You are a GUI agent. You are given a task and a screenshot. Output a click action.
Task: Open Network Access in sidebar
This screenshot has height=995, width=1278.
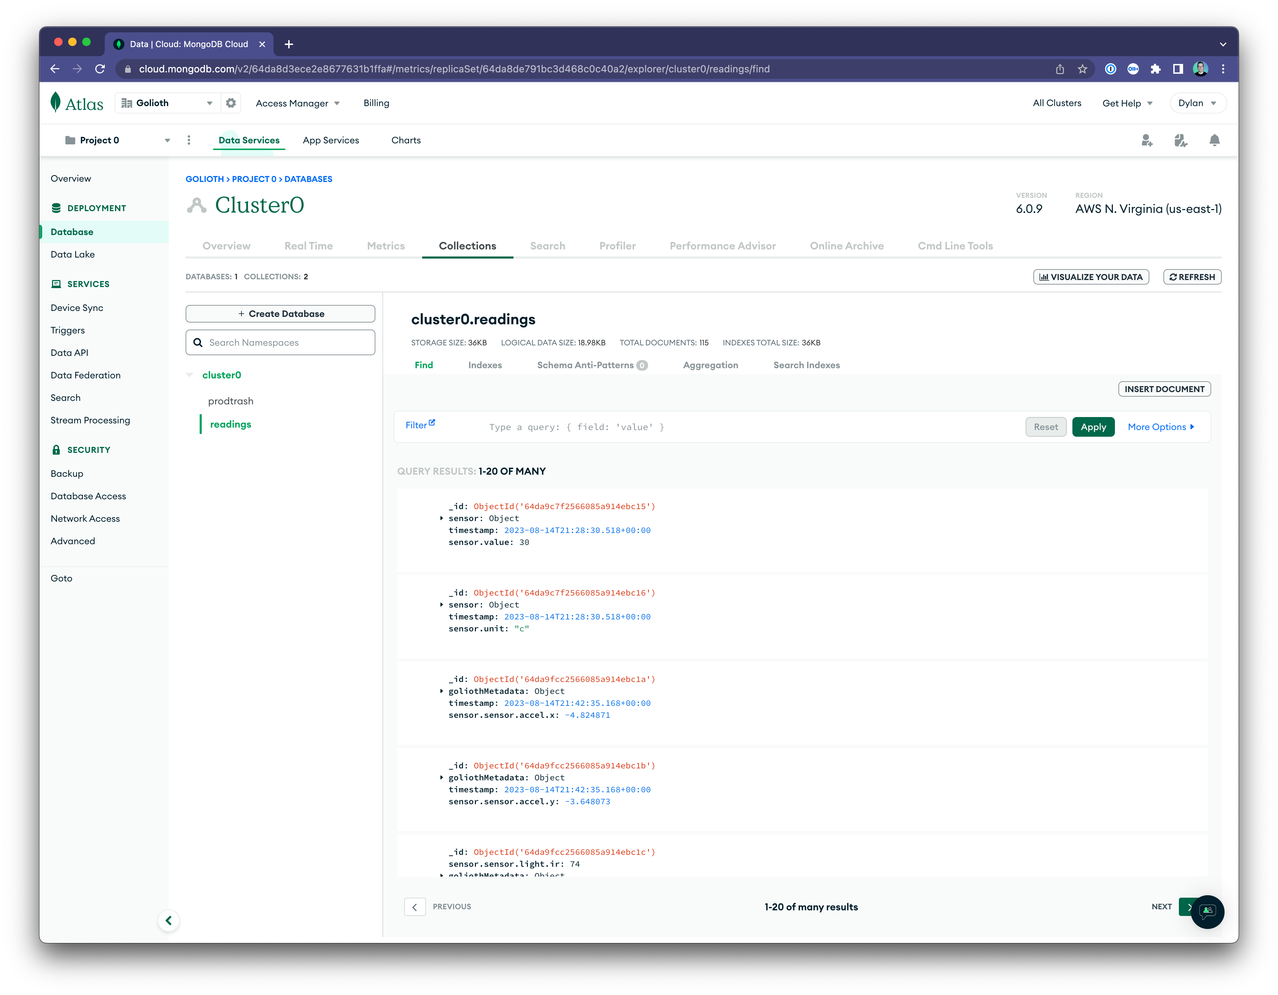point(85,519)
